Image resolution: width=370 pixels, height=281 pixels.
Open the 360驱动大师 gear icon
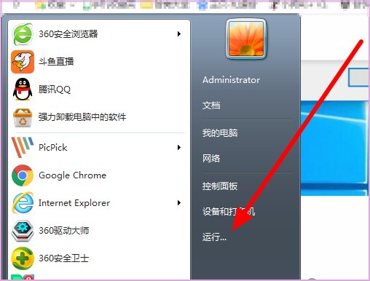click(23, 231)
